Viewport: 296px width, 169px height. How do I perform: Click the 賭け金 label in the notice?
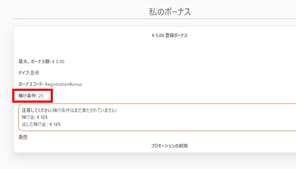(28, 117)
